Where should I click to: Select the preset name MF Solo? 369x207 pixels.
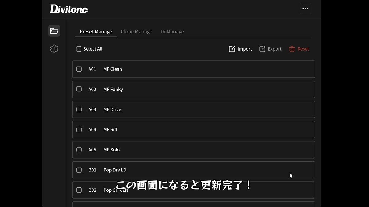click(x=111, y=150)
